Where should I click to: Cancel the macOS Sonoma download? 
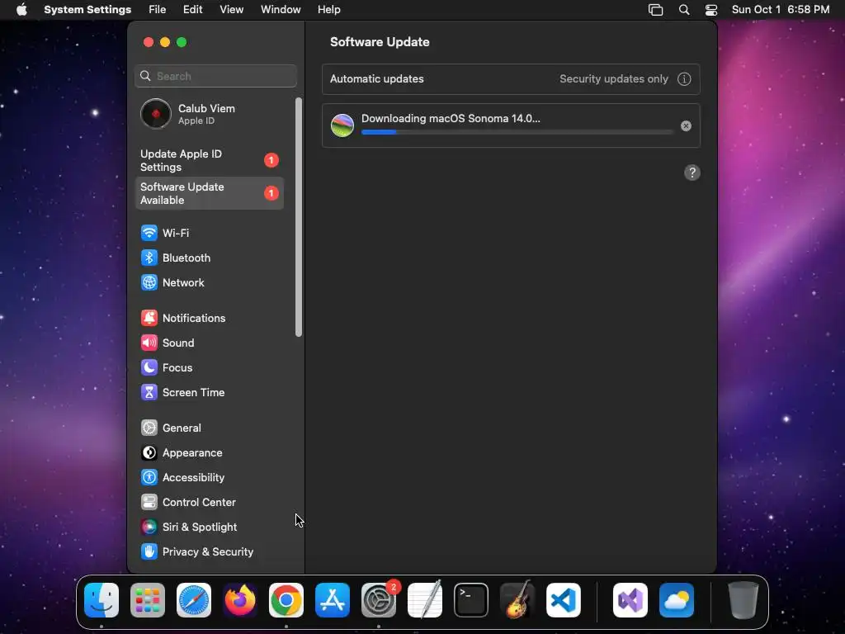[686, 126]
